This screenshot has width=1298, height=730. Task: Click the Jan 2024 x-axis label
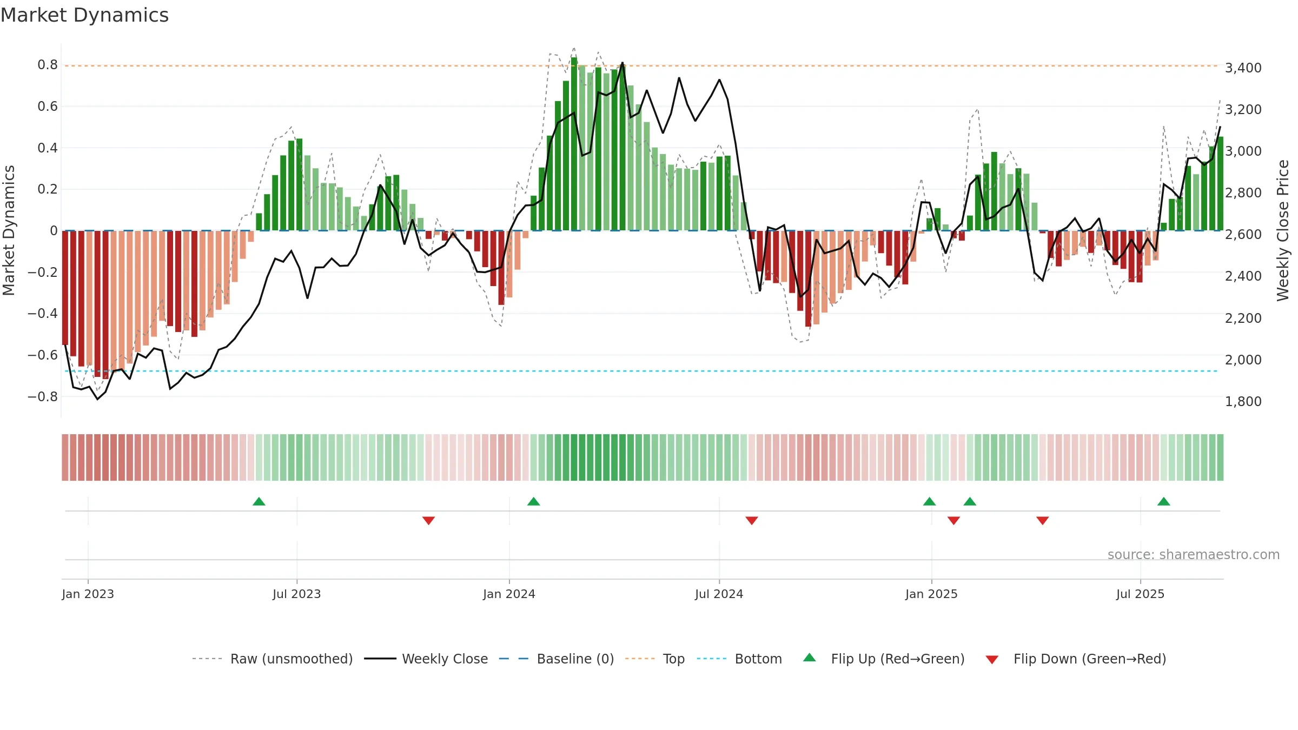pyautogui.click(x=509, y=594)
